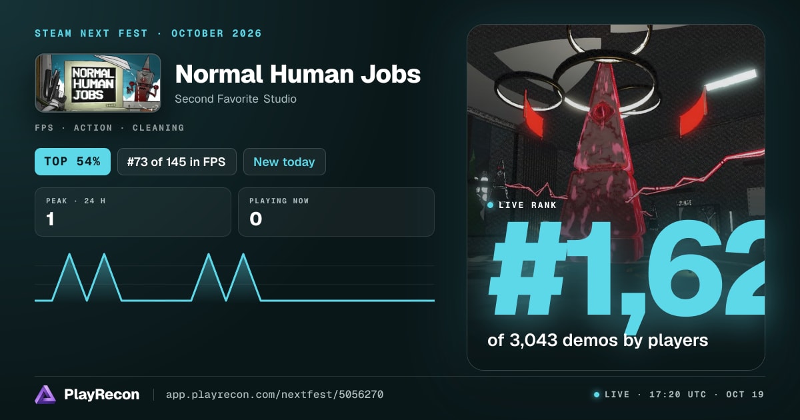Click the game screenshot with red pyramid
Image resolution: width=800 pixels, height=420 pixels.
tap(616, 197)
